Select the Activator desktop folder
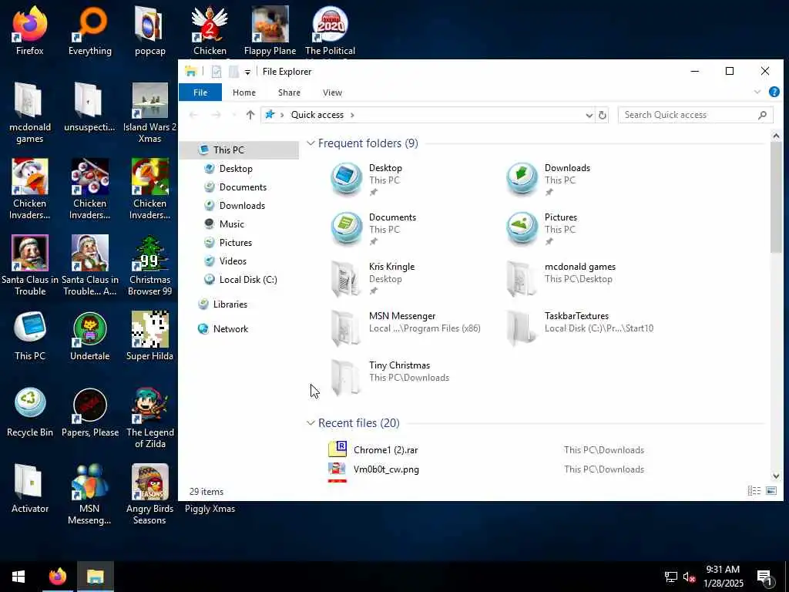The height and width of the screenshot is (592, 789). 30,489
